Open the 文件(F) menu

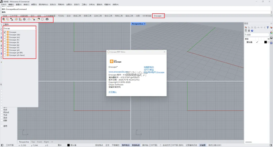pos(4,5)
